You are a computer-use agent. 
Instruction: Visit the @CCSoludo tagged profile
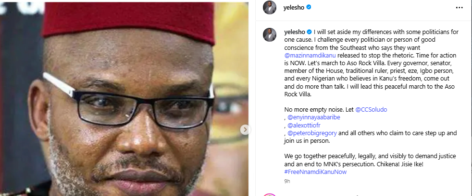point(371,109)
